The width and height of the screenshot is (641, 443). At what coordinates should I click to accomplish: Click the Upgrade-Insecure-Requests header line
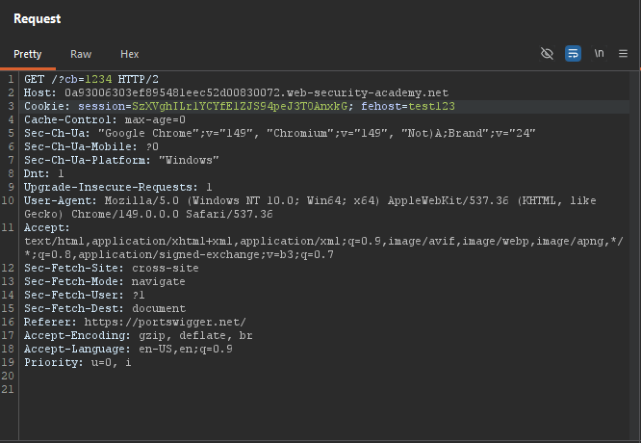point(117,187)
